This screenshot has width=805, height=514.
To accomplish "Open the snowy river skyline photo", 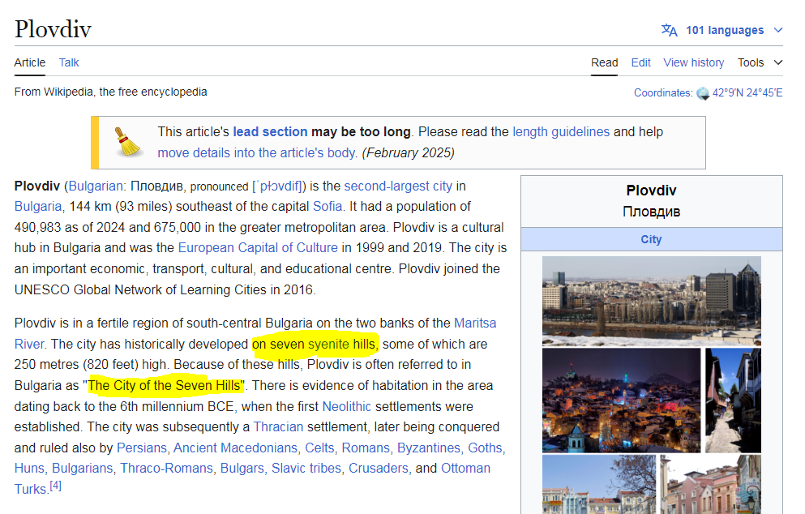I will (652, 302).
